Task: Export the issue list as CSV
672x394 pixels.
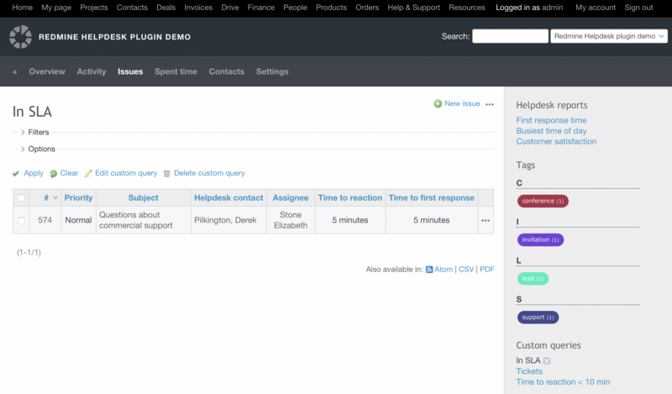Action: tap(466, 270)
